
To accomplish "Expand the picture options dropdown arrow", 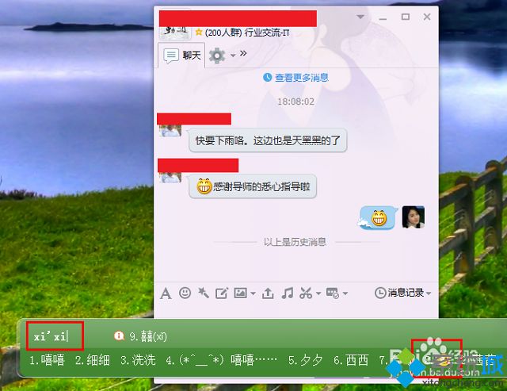I will (x=253, y=293).
